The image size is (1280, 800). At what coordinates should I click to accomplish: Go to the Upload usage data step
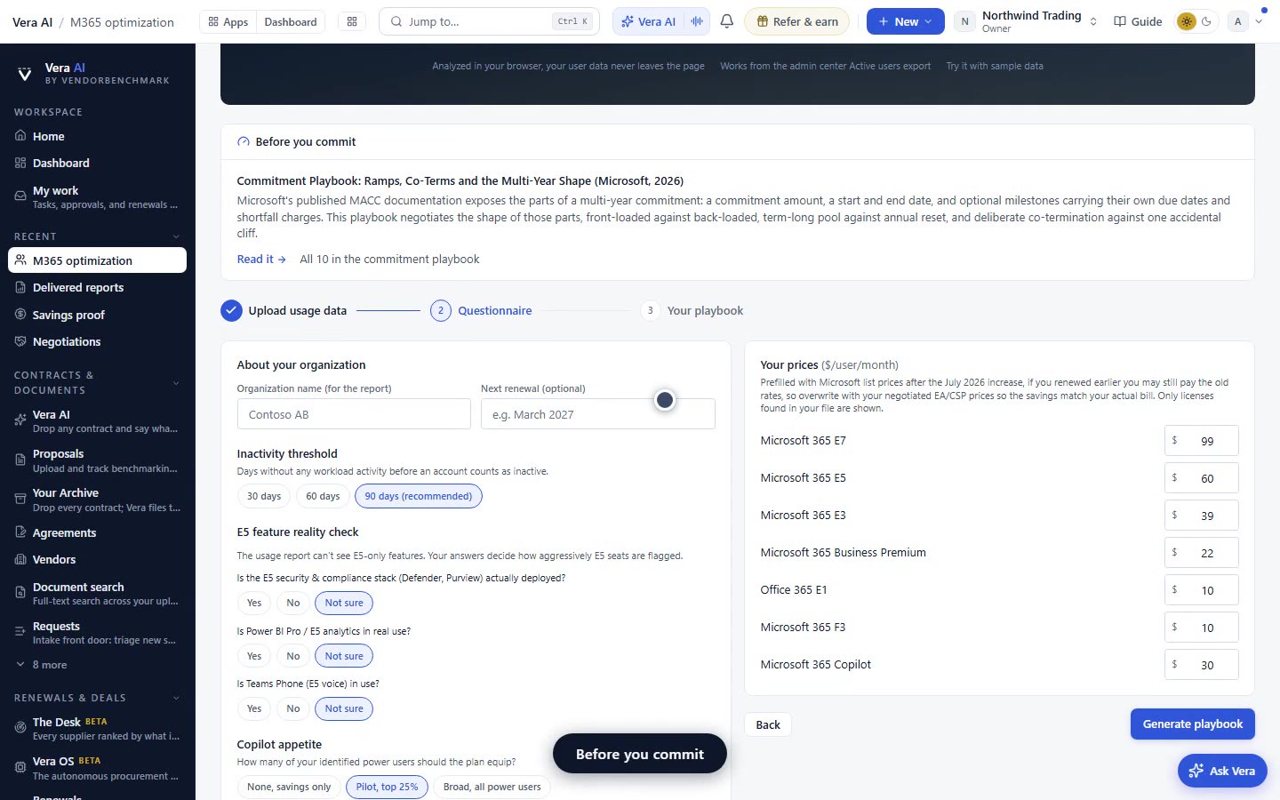(284, 310)
